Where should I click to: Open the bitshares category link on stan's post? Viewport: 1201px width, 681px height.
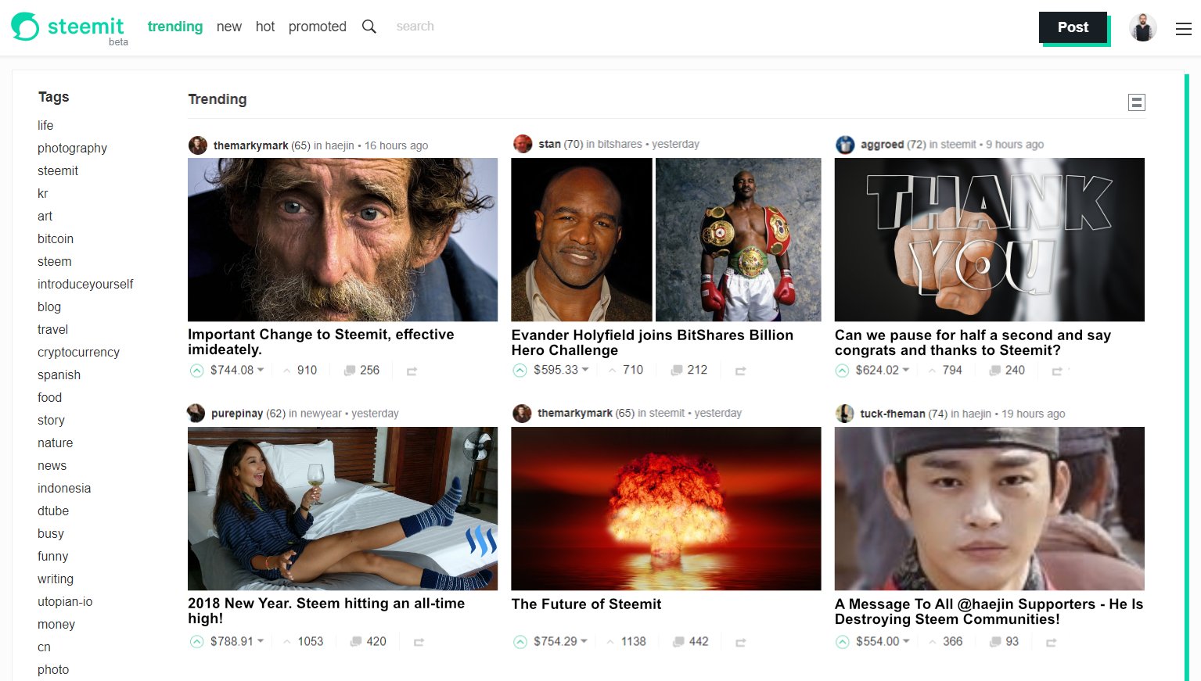(x=620, y=144)
